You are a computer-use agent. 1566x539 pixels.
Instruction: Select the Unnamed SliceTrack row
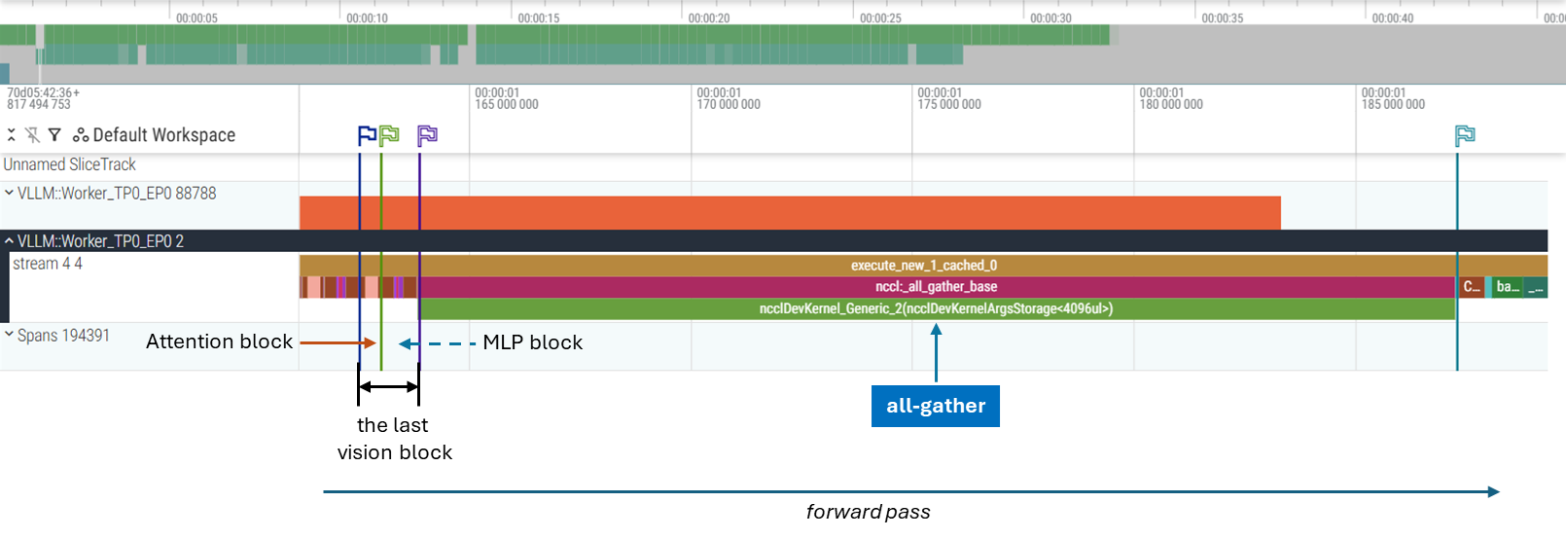(69, 165)
